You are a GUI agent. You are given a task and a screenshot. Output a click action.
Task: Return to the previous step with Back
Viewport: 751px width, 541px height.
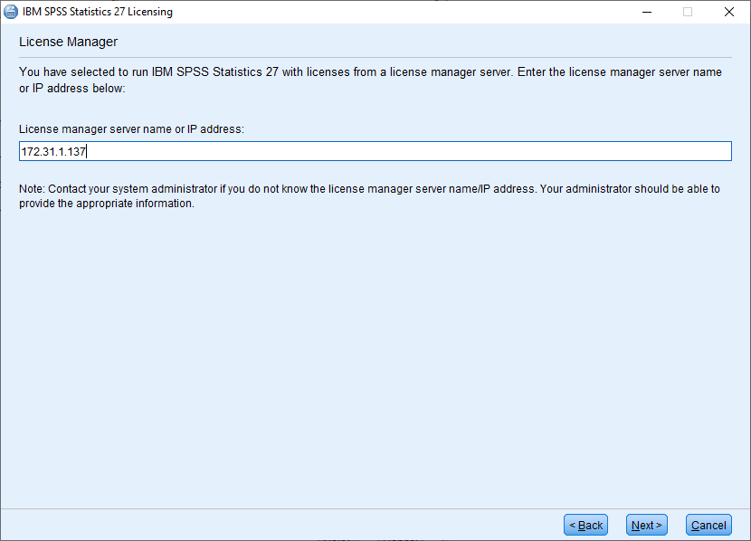(x=585, y=526)
